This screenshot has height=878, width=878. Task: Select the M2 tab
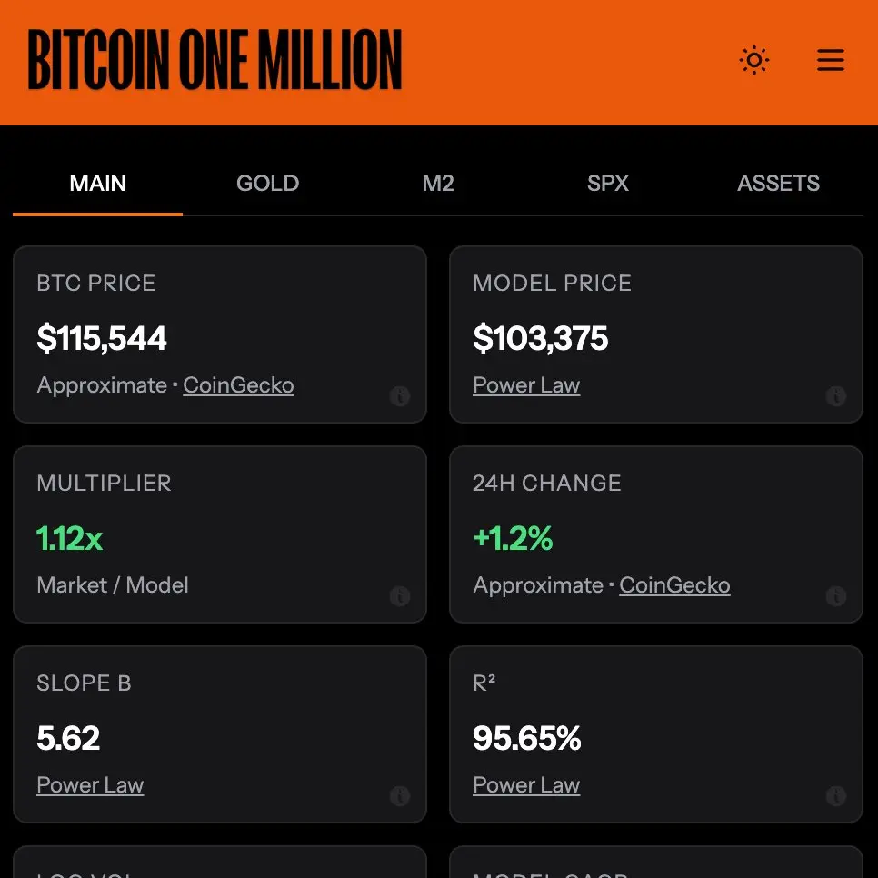coord(438,184)
